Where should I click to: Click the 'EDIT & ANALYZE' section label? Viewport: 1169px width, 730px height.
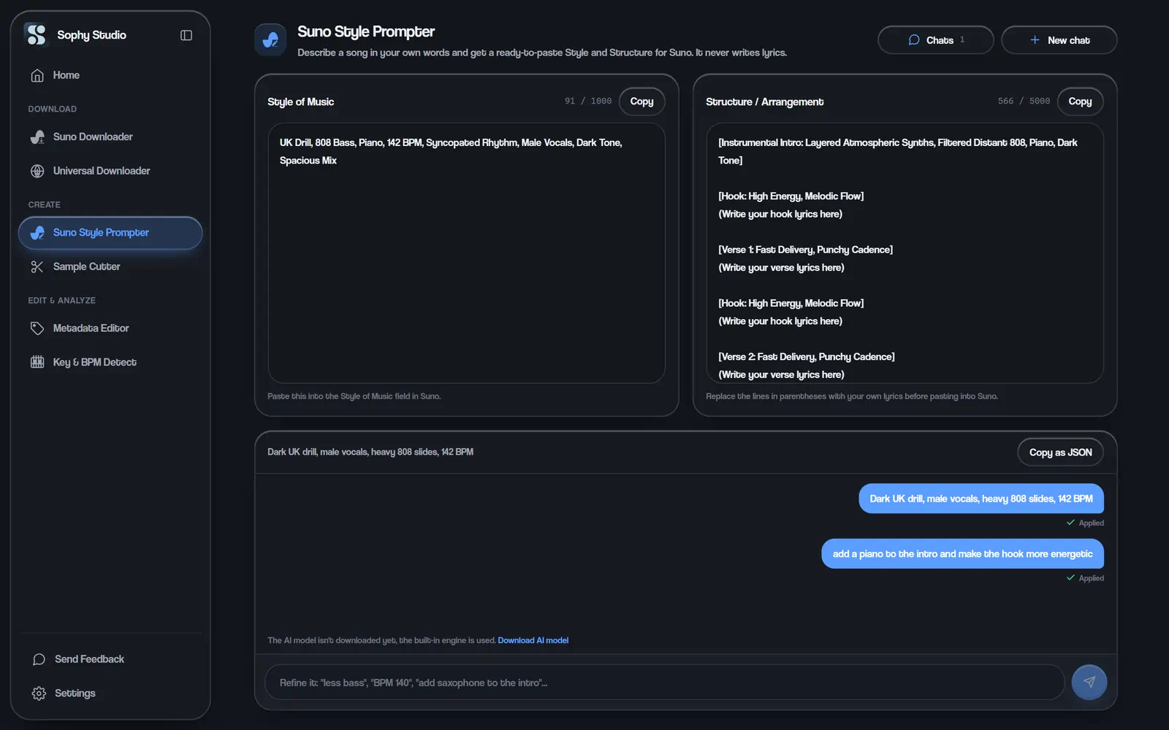coord(62,301)
